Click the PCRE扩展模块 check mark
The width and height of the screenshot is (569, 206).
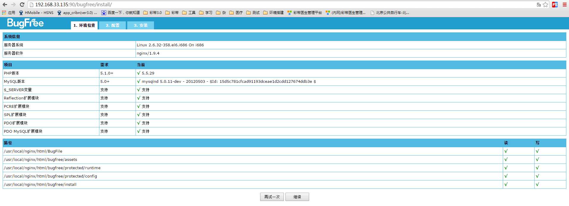[x=139, y=106]
